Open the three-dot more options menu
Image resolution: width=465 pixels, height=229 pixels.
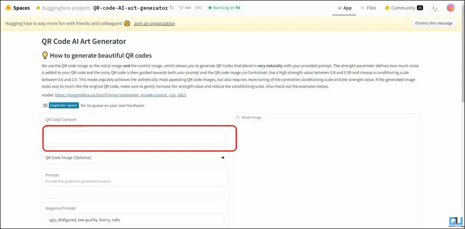pyautogui.click(x=434, y=8)
